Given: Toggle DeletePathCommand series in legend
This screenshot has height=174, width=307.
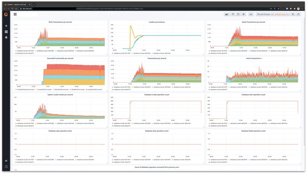Looking at the screenshot, I should [62, 90].
